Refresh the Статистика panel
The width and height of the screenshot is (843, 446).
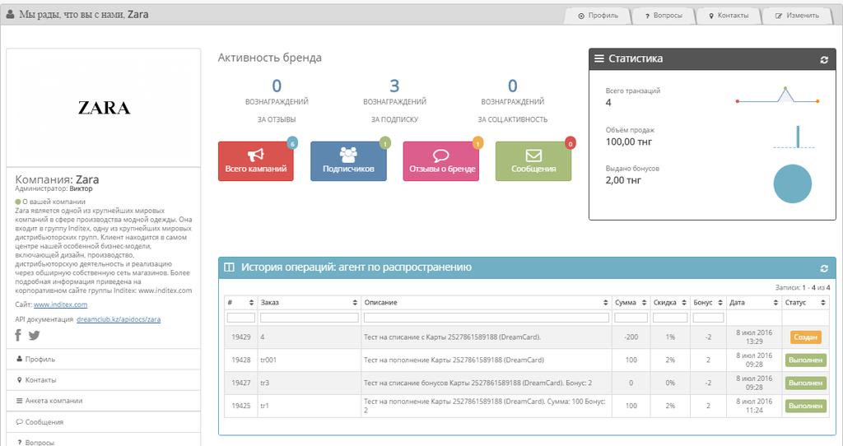pos(823,59)
